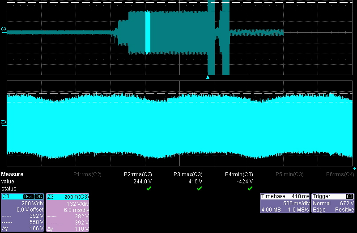Open the Measure setup label
This screenshot has width=357, height=233.
[13, 174]
